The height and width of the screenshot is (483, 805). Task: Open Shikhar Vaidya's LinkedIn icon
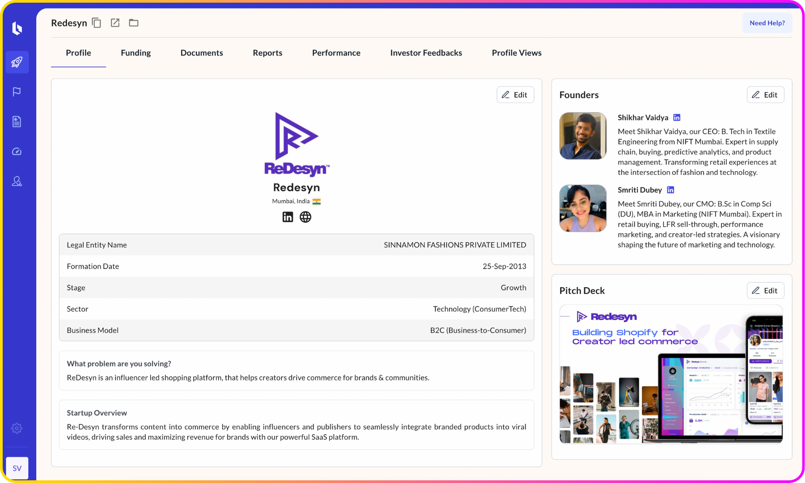pyautogui.click(x=677, y=118)
